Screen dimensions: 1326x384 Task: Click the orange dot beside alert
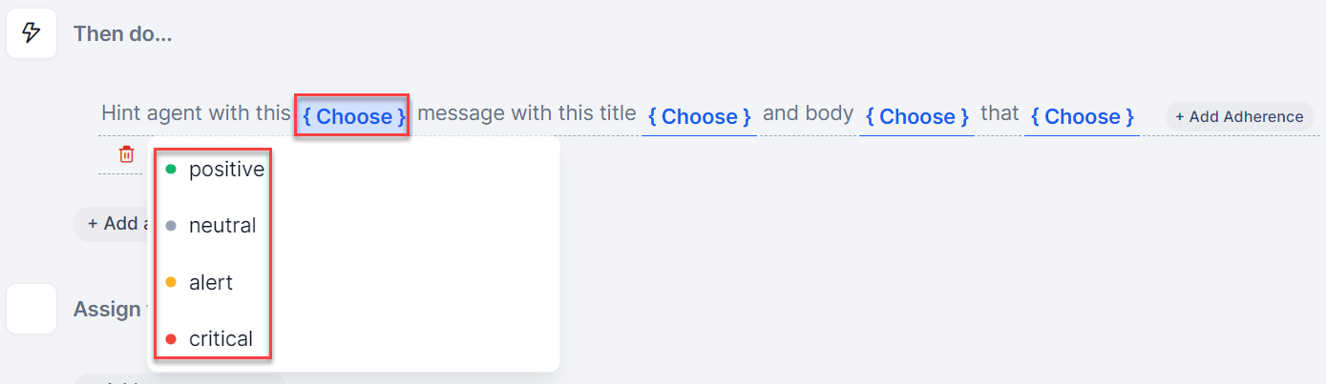point(171,282)
